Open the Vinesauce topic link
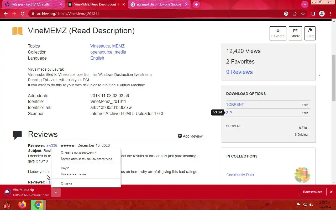The height and width of the screenshot is (210, 336). click(x=101, y=46)
